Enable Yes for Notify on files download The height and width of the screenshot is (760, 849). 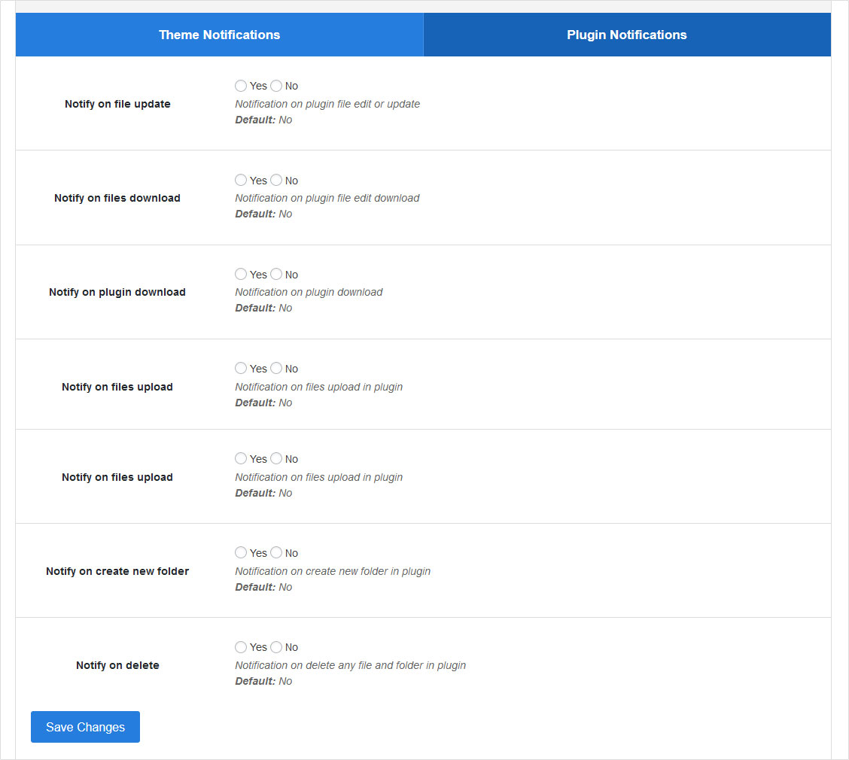(241, 180)
